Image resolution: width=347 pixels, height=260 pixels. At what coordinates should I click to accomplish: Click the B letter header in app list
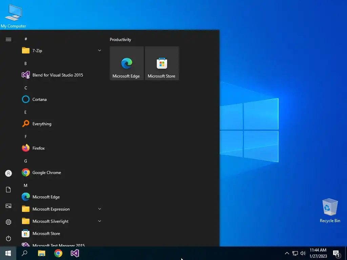pos(25,63)
